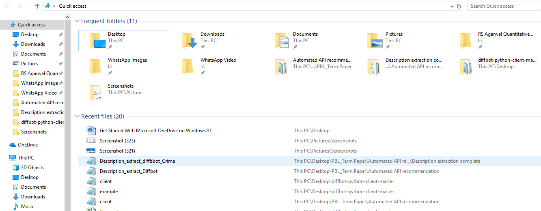Screen dimensions: 541x211
Task: Click This PC in the navigation pane
Action: click(26, 158)
